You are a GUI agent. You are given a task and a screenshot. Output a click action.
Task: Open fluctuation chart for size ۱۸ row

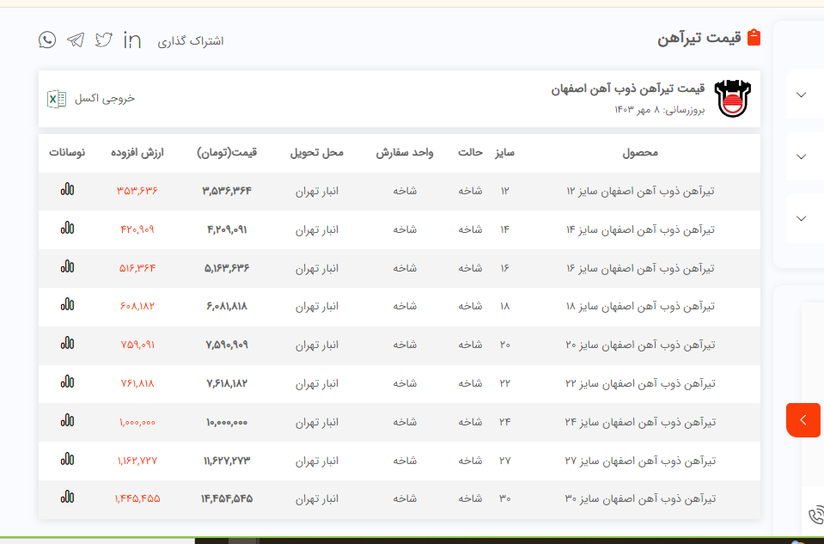[x=67, y=304]
